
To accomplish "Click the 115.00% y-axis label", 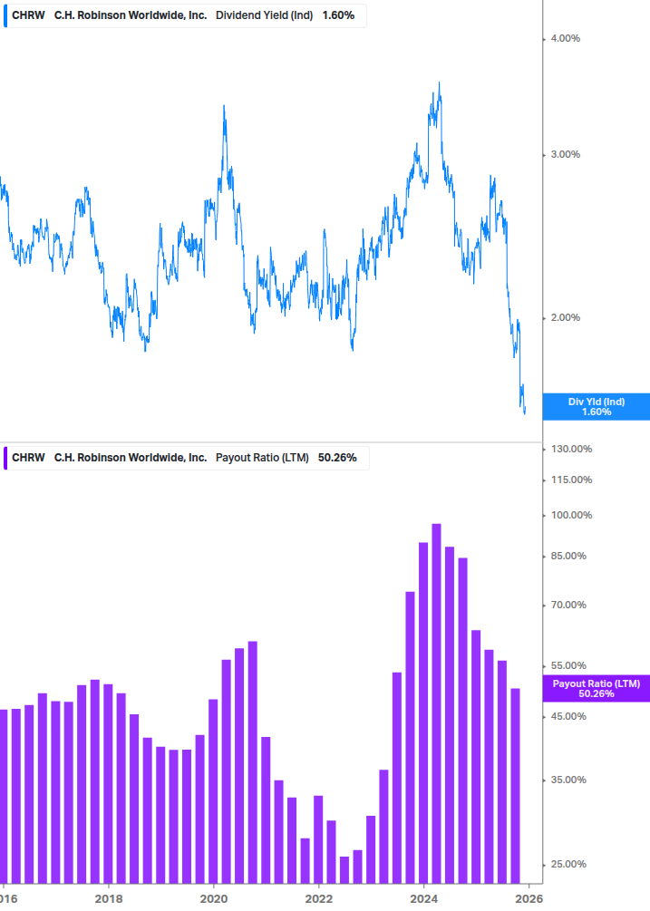I will (x=571, y=480).
